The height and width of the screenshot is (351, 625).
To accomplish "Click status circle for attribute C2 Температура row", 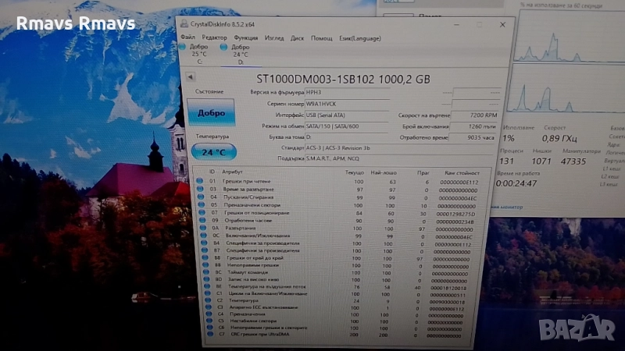I will tap(199, 300).
